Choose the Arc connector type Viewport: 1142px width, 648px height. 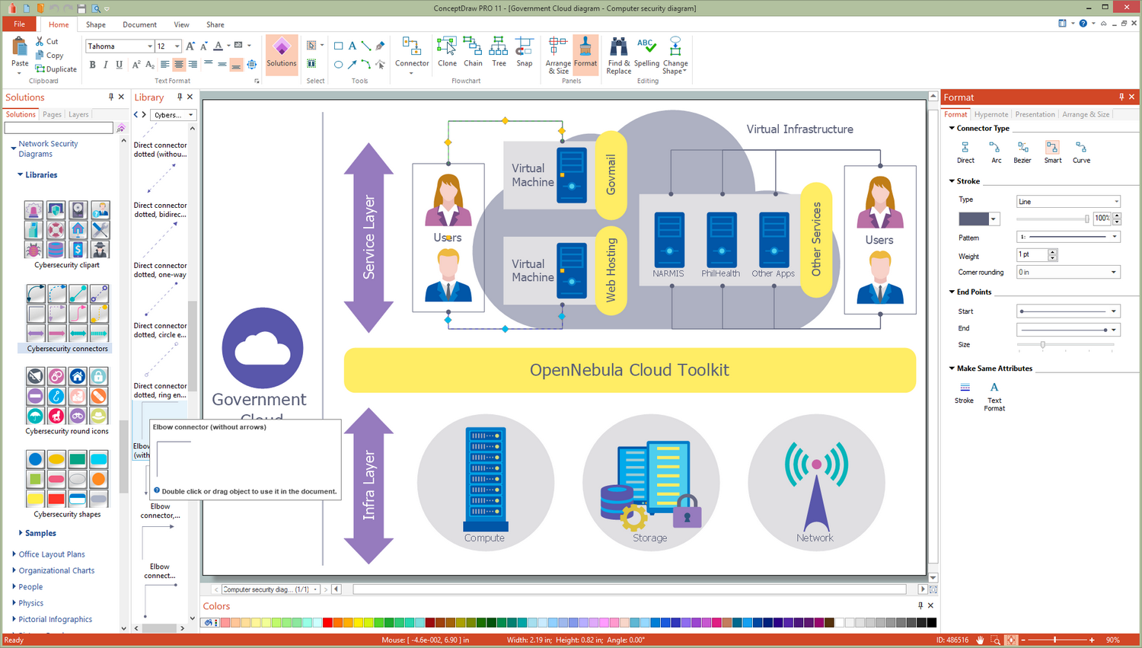(x=996, y=152)
